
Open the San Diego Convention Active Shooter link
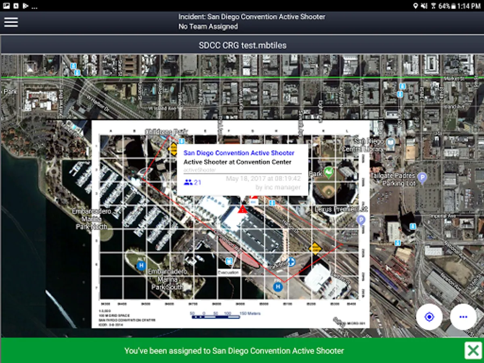tap(239, 153)
